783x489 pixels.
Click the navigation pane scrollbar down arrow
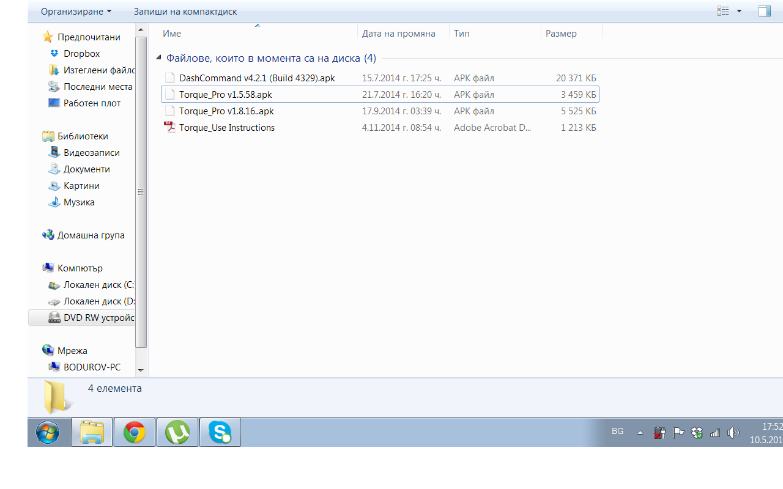(141, 370)
